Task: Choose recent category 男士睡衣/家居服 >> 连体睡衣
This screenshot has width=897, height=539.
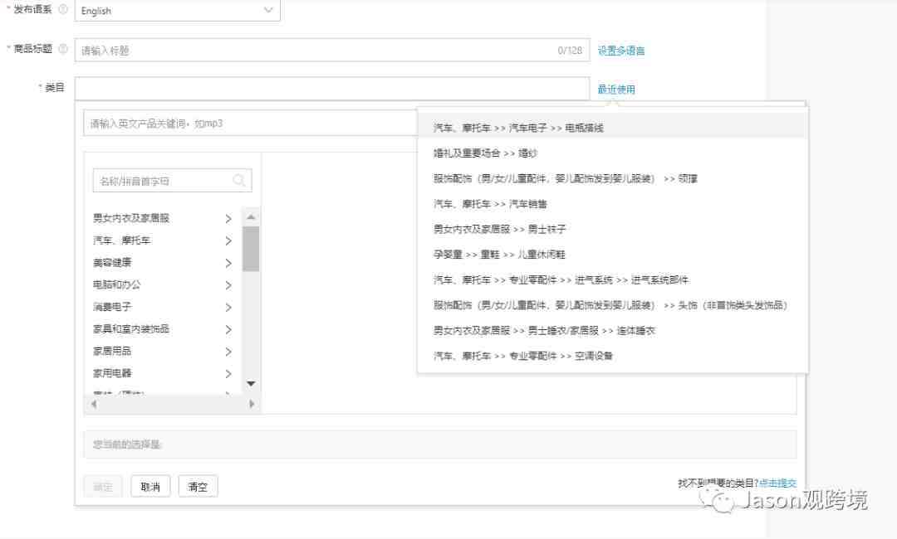Action: click(x=544, y=331)
